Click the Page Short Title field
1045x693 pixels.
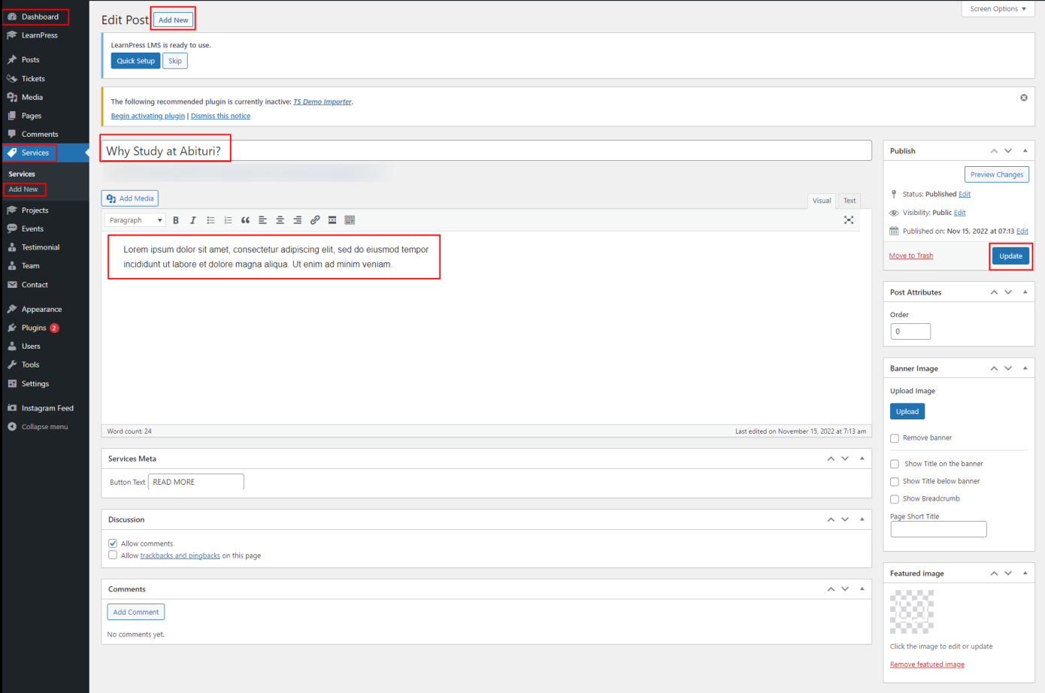point(937,529)
